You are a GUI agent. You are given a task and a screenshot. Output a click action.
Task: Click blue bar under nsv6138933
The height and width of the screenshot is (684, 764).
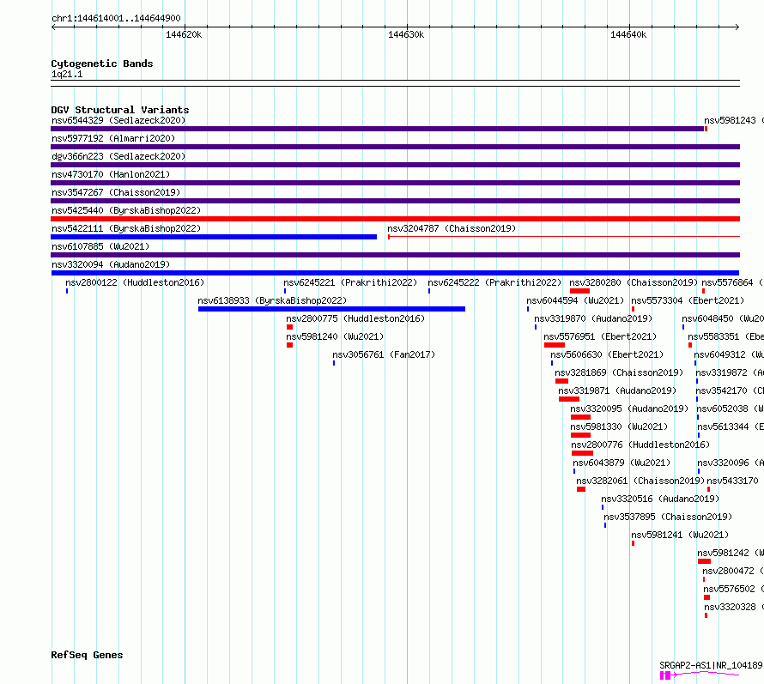332,309
